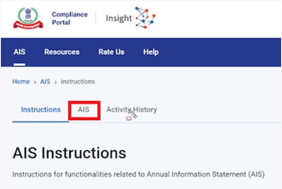The height and width of the screenshot is (189, 282).
Task: Go to Home via the breadcrumb
Action: (x=21, y=82)
